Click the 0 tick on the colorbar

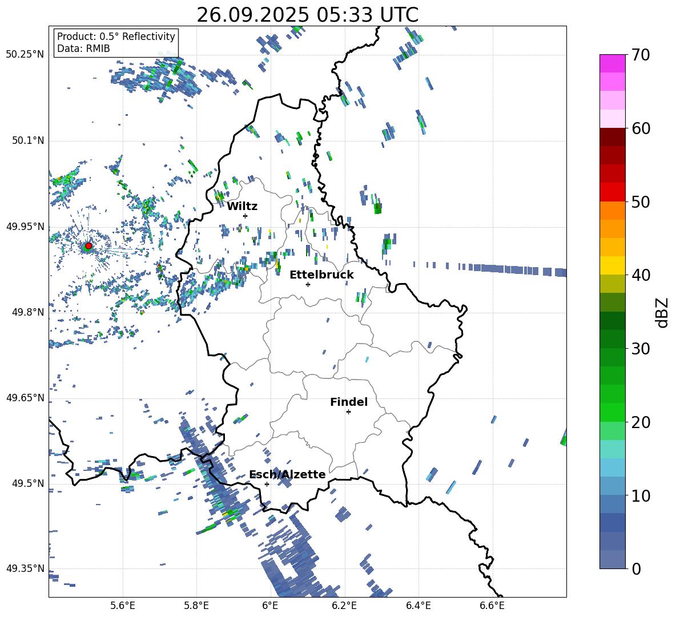coord(636,568)
